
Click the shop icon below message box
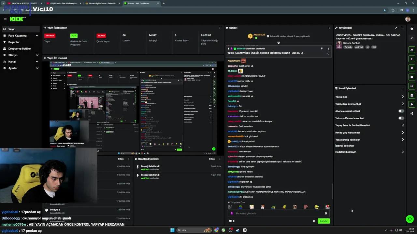pos(230,221)
